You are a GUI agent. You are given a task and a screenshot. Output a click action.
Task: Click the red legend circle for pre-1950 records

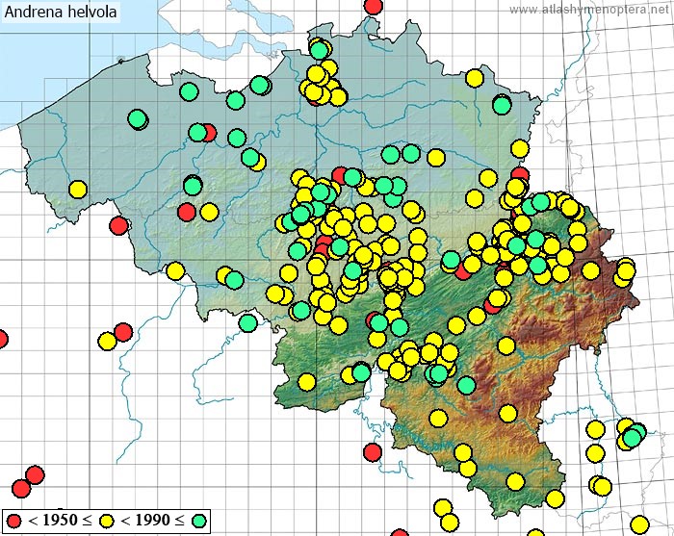tap(13, 521)
